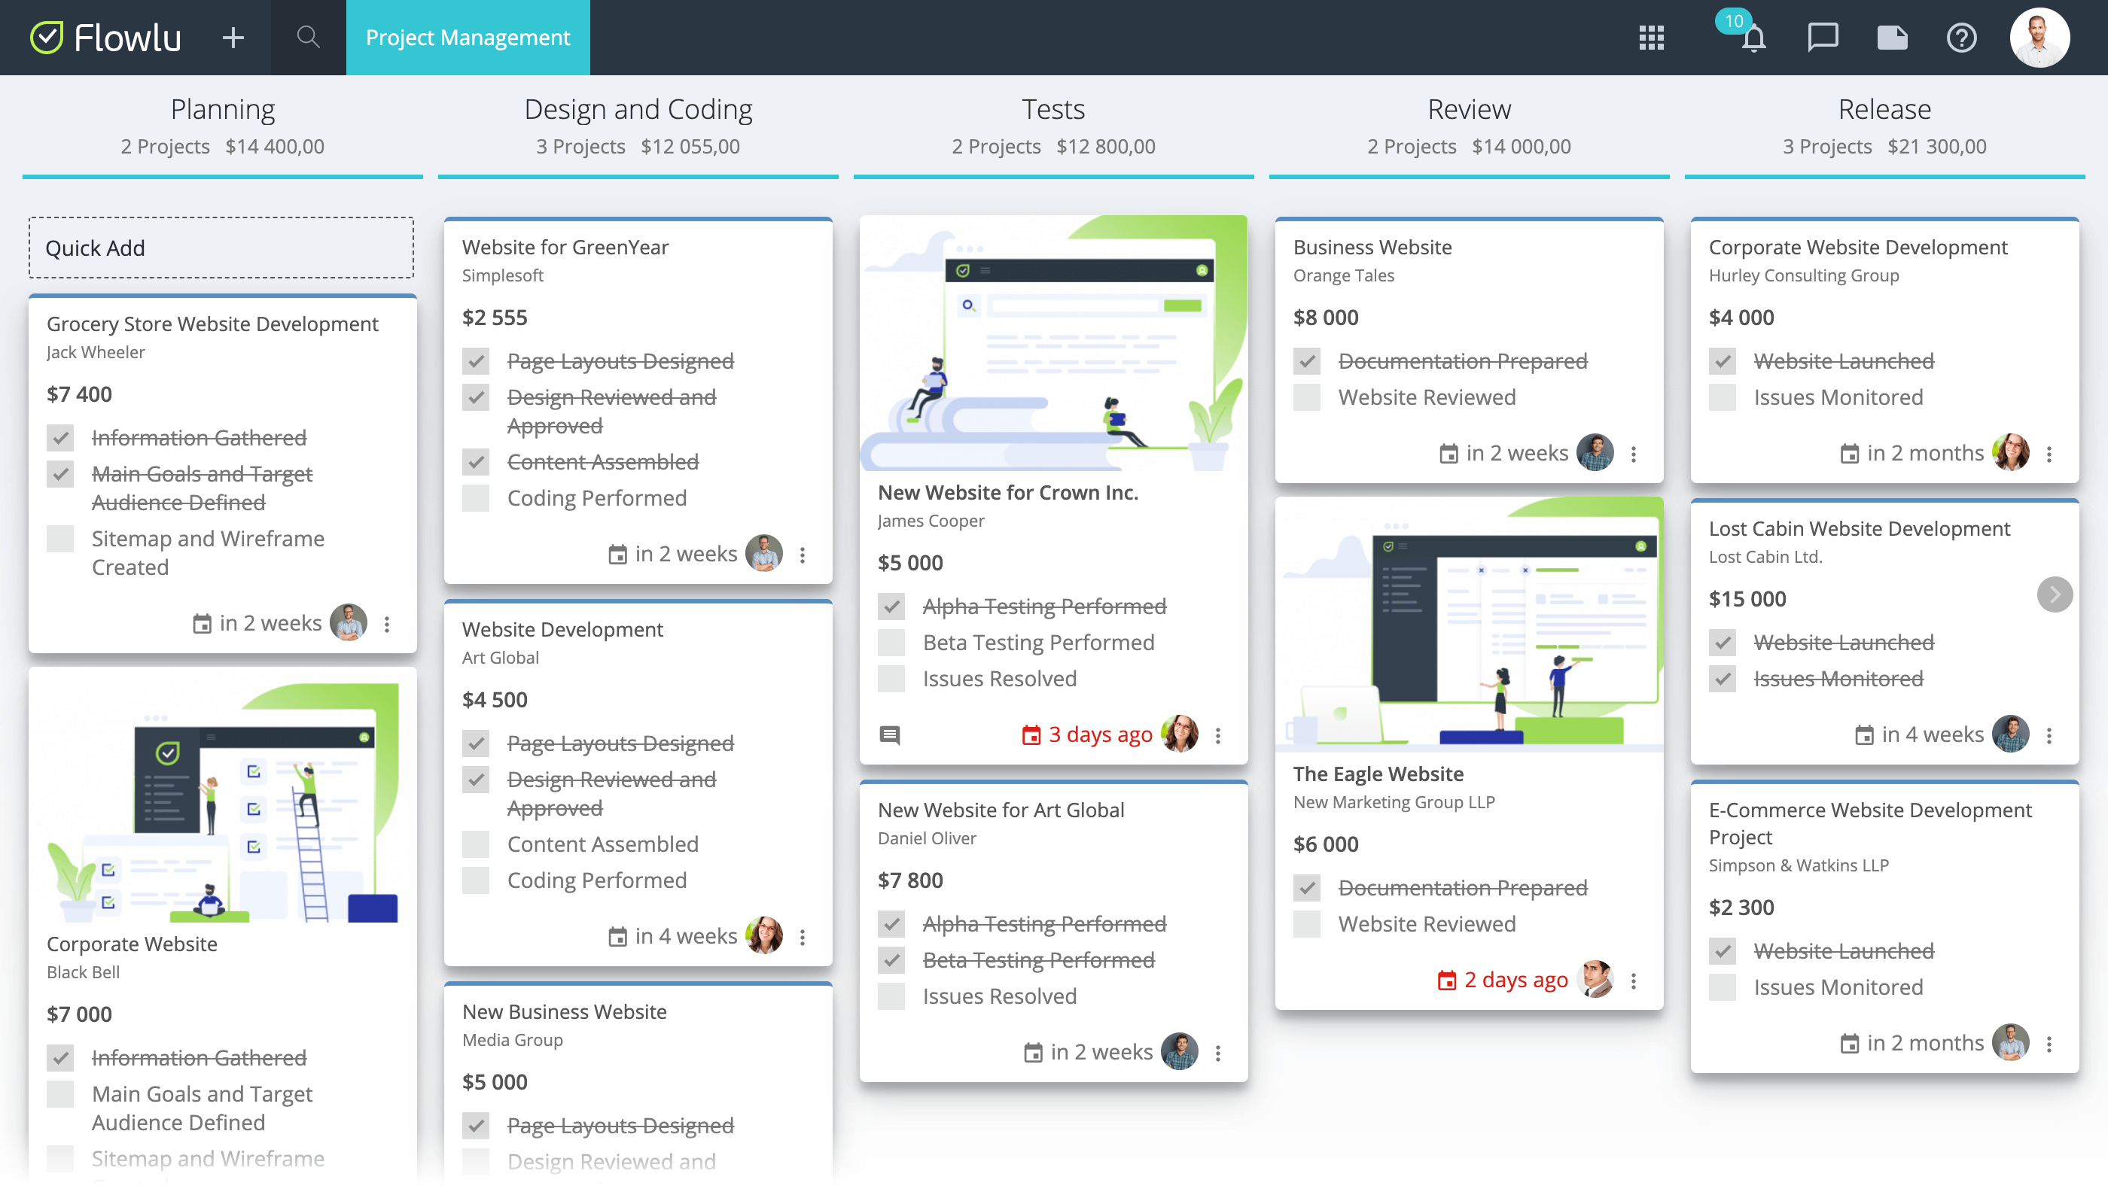Open three-dot menu on Website for GreenYear card

[x=803, y=555]
